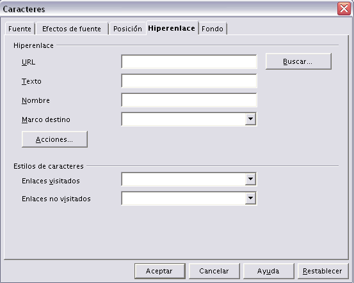Confirm with the Aceptar button
The height and width of the screenshot is (283, 354).
160,271
